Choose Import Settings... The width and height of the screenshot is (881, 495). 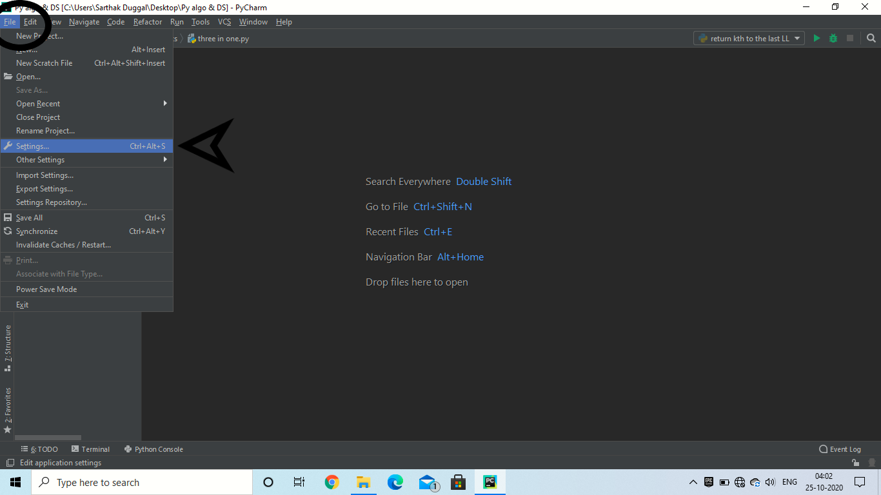[86, 175]
